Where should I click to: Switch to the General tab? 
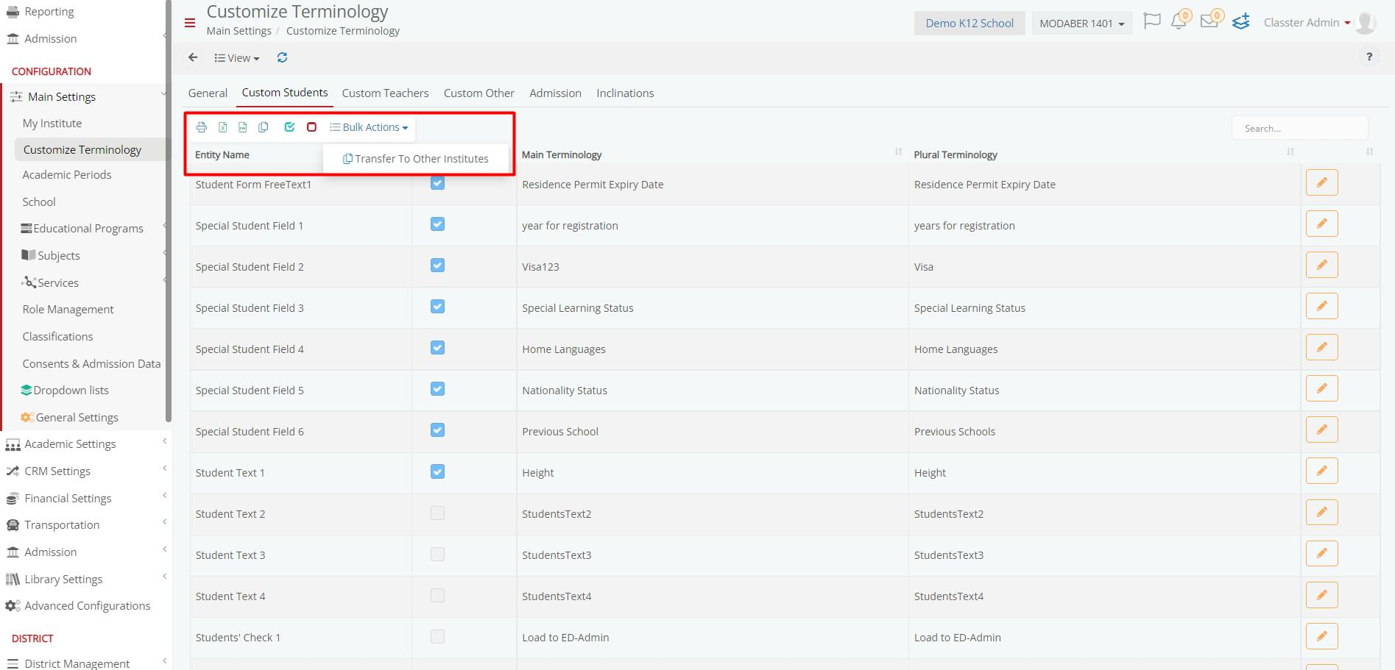click(x=208, y=93)
